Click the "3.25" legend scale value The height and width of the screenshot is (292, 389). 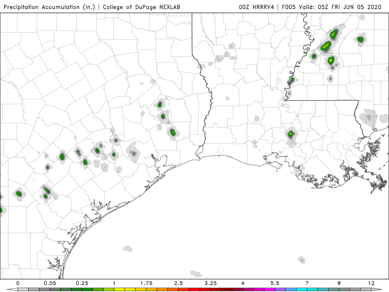pos(211,283)
